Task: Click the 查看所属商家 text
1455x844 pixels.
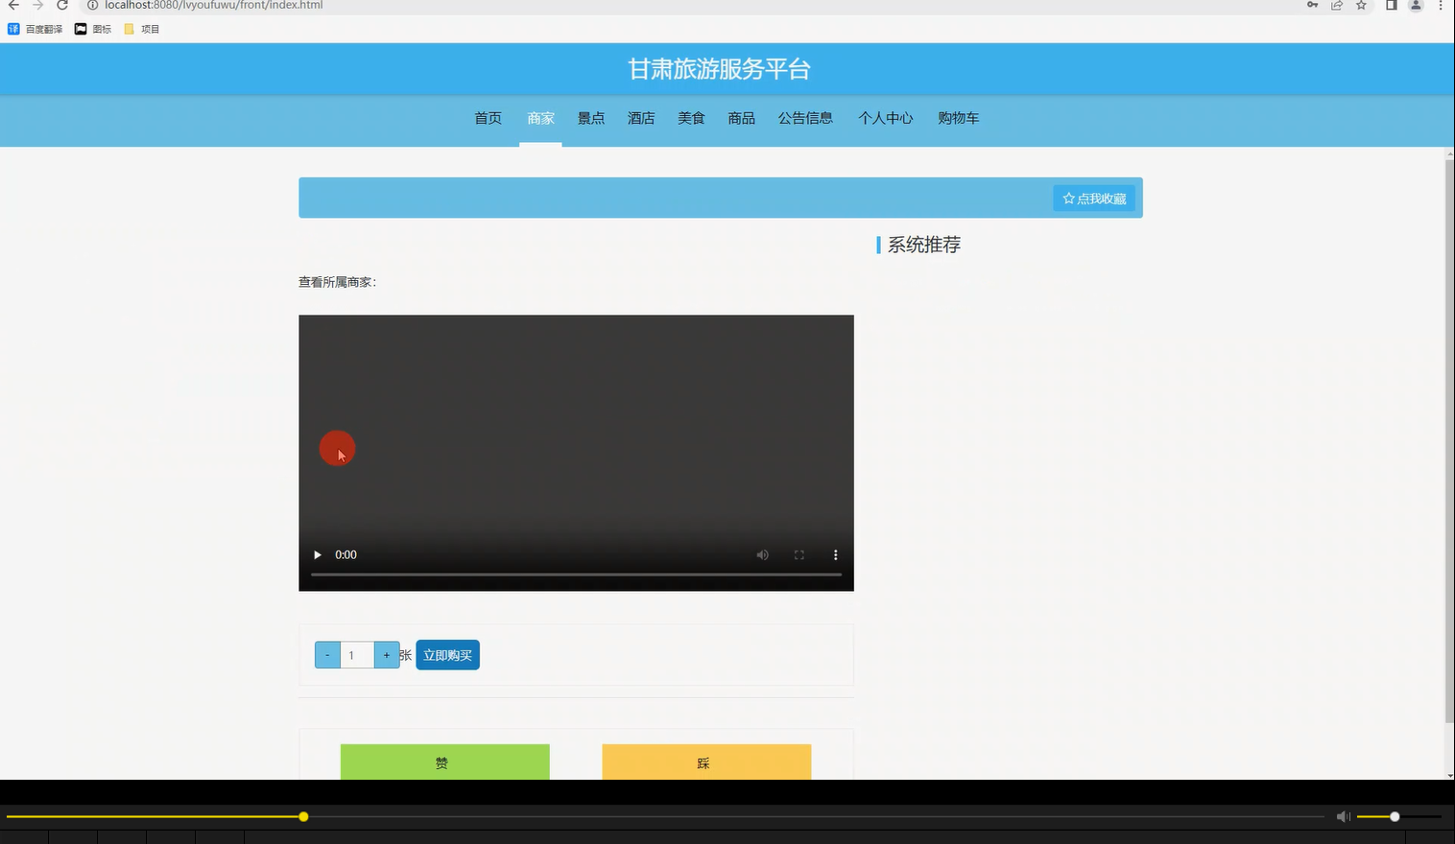Action: [337, 282]
